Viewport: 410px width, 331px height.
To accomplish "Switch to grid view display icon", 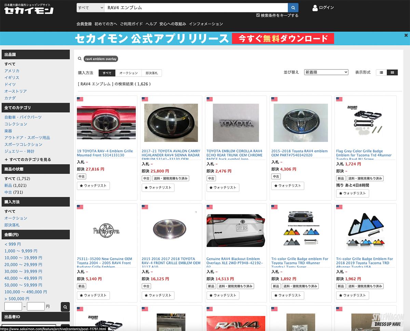I will (392, 72).
